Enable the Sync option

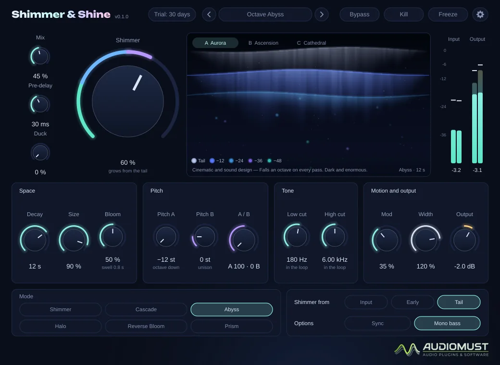coord(377,323)
